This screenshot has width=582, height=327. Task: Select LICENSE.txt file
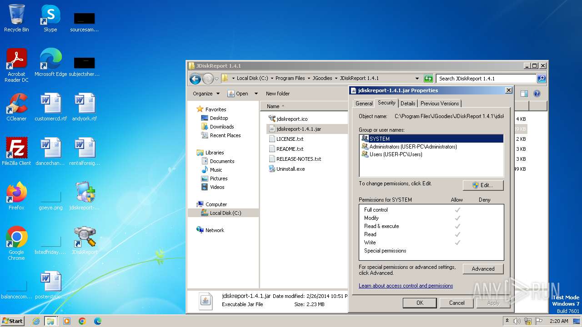point(286,139)
